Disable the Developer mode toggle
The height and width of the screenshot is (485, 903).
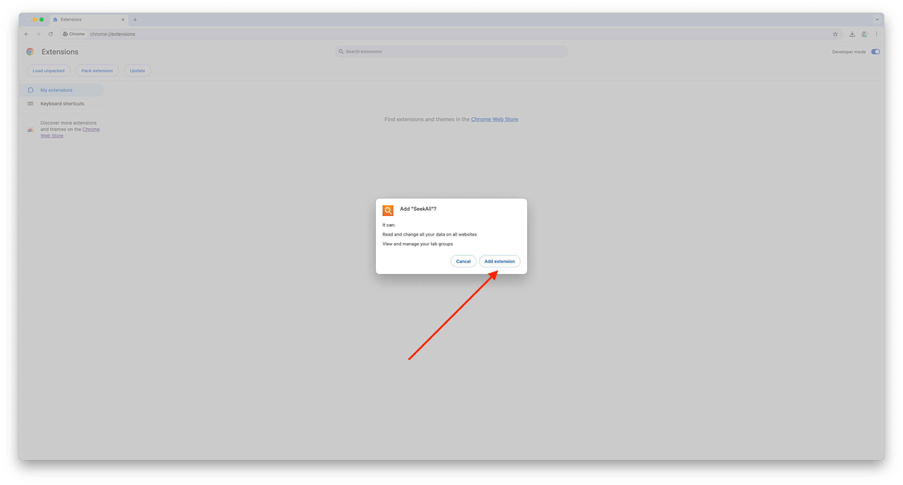876,52
